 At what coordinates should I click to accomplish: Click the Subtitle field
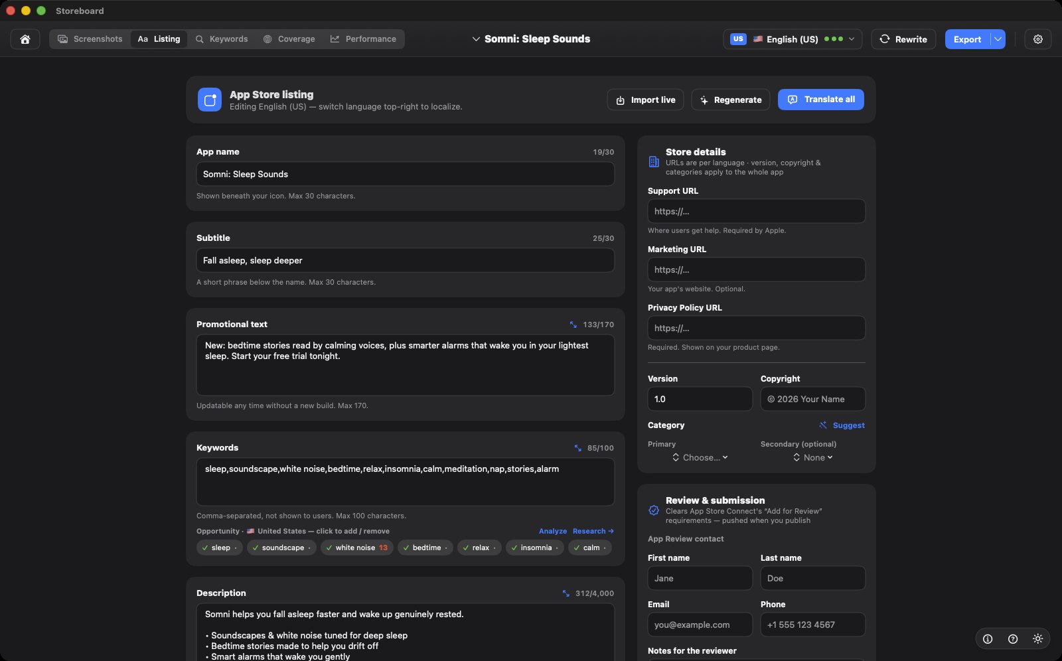[x=406, y=260]
